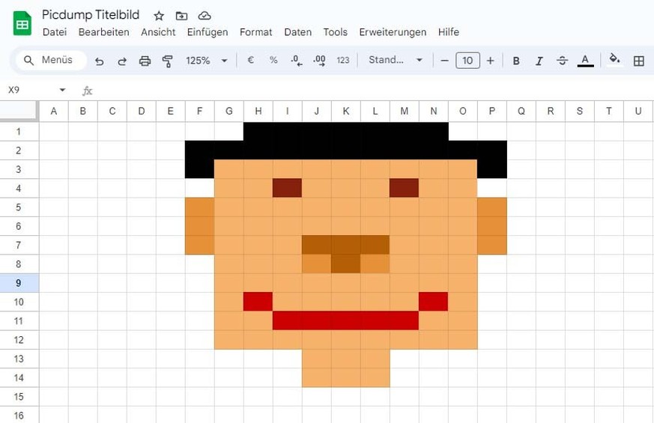Open the Erweiterungen menu
Viewport: 654px width, 423px height.
click(393, 32)
